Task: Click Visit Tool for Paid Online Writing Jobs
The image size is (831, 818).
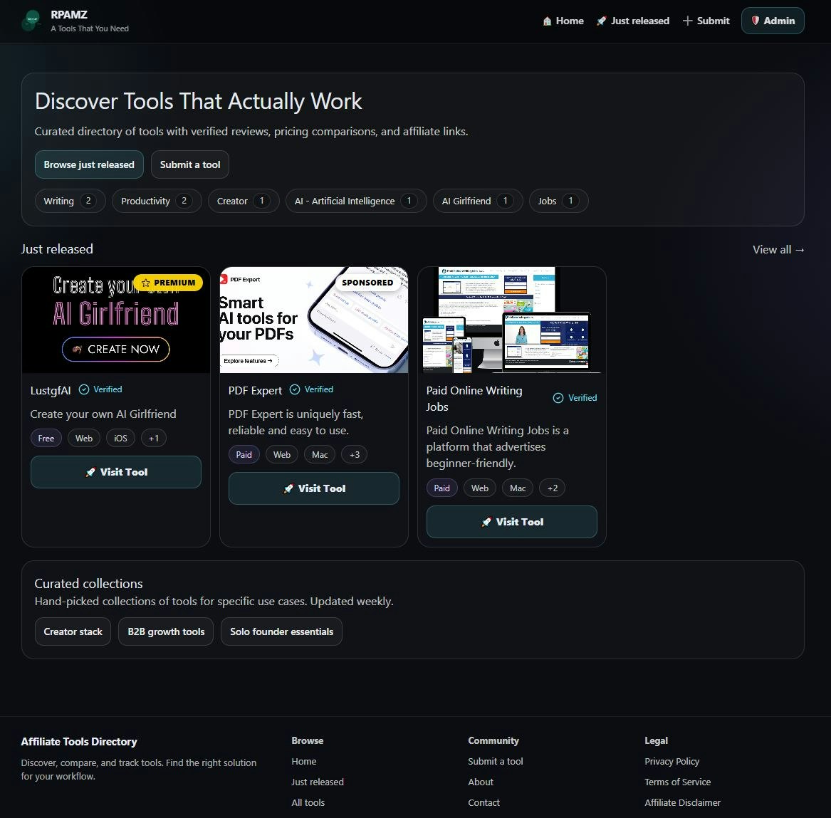Action: [x=511, y=522]
